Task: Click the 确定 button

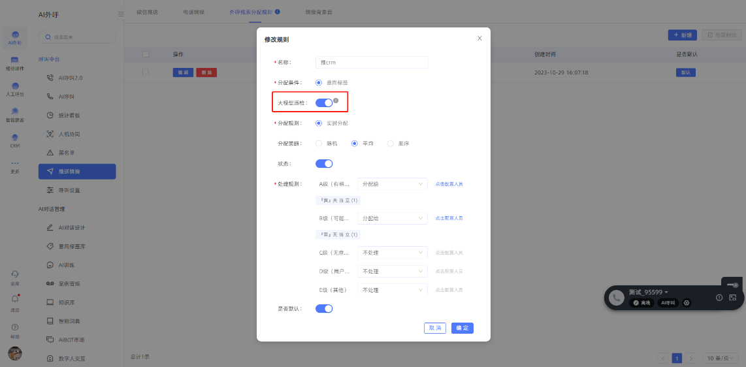Action: click(462, 328)
